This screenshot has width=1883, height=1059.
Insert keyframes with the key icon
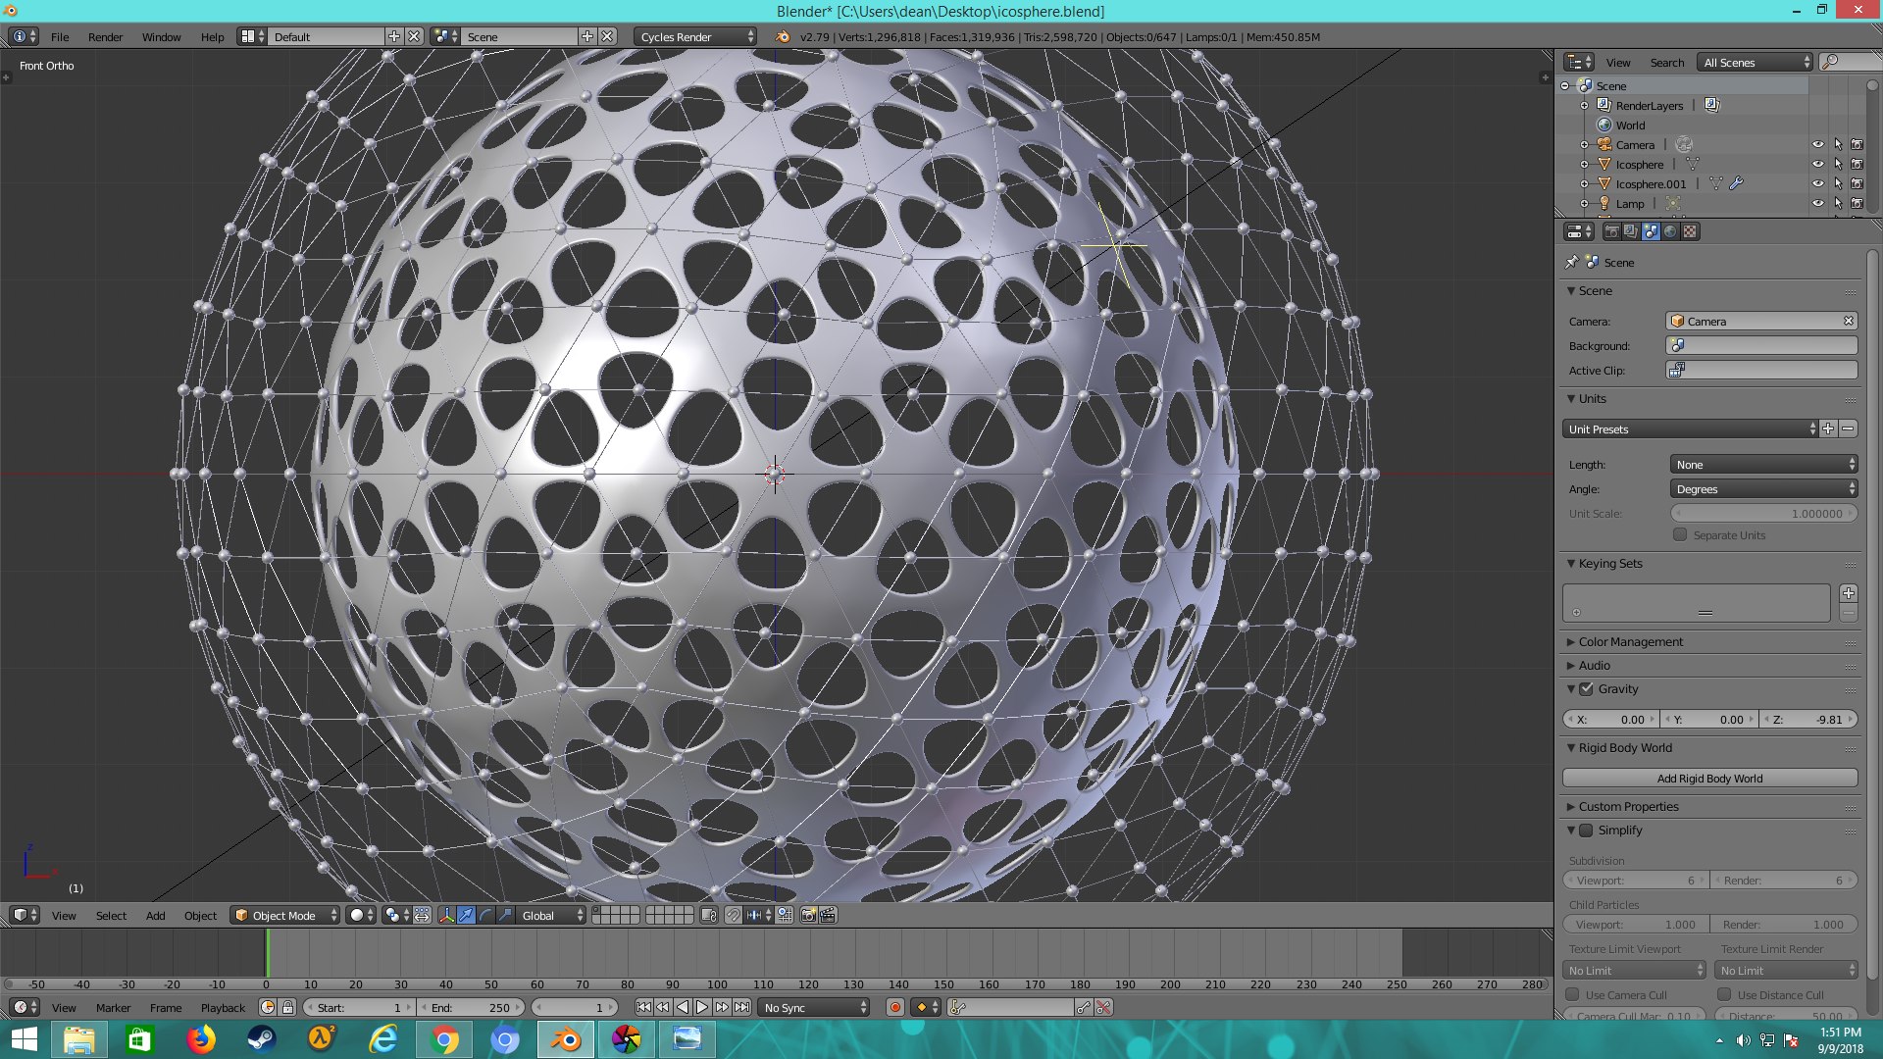tap(1083, 1007)
